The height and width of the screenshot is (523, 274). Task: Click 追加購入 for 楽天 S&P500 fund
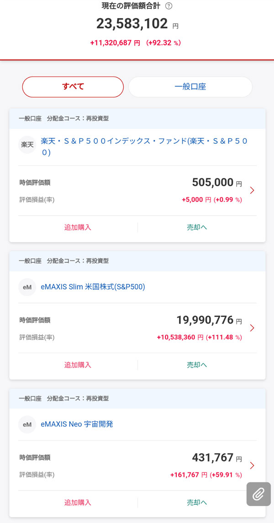[x=78, y=227]
